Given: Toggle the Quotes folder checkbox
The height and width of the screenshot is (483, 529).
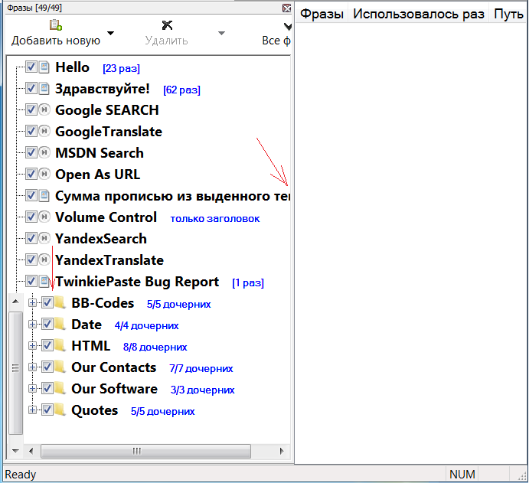Looking at the screenshot, I should pos(47,410).
